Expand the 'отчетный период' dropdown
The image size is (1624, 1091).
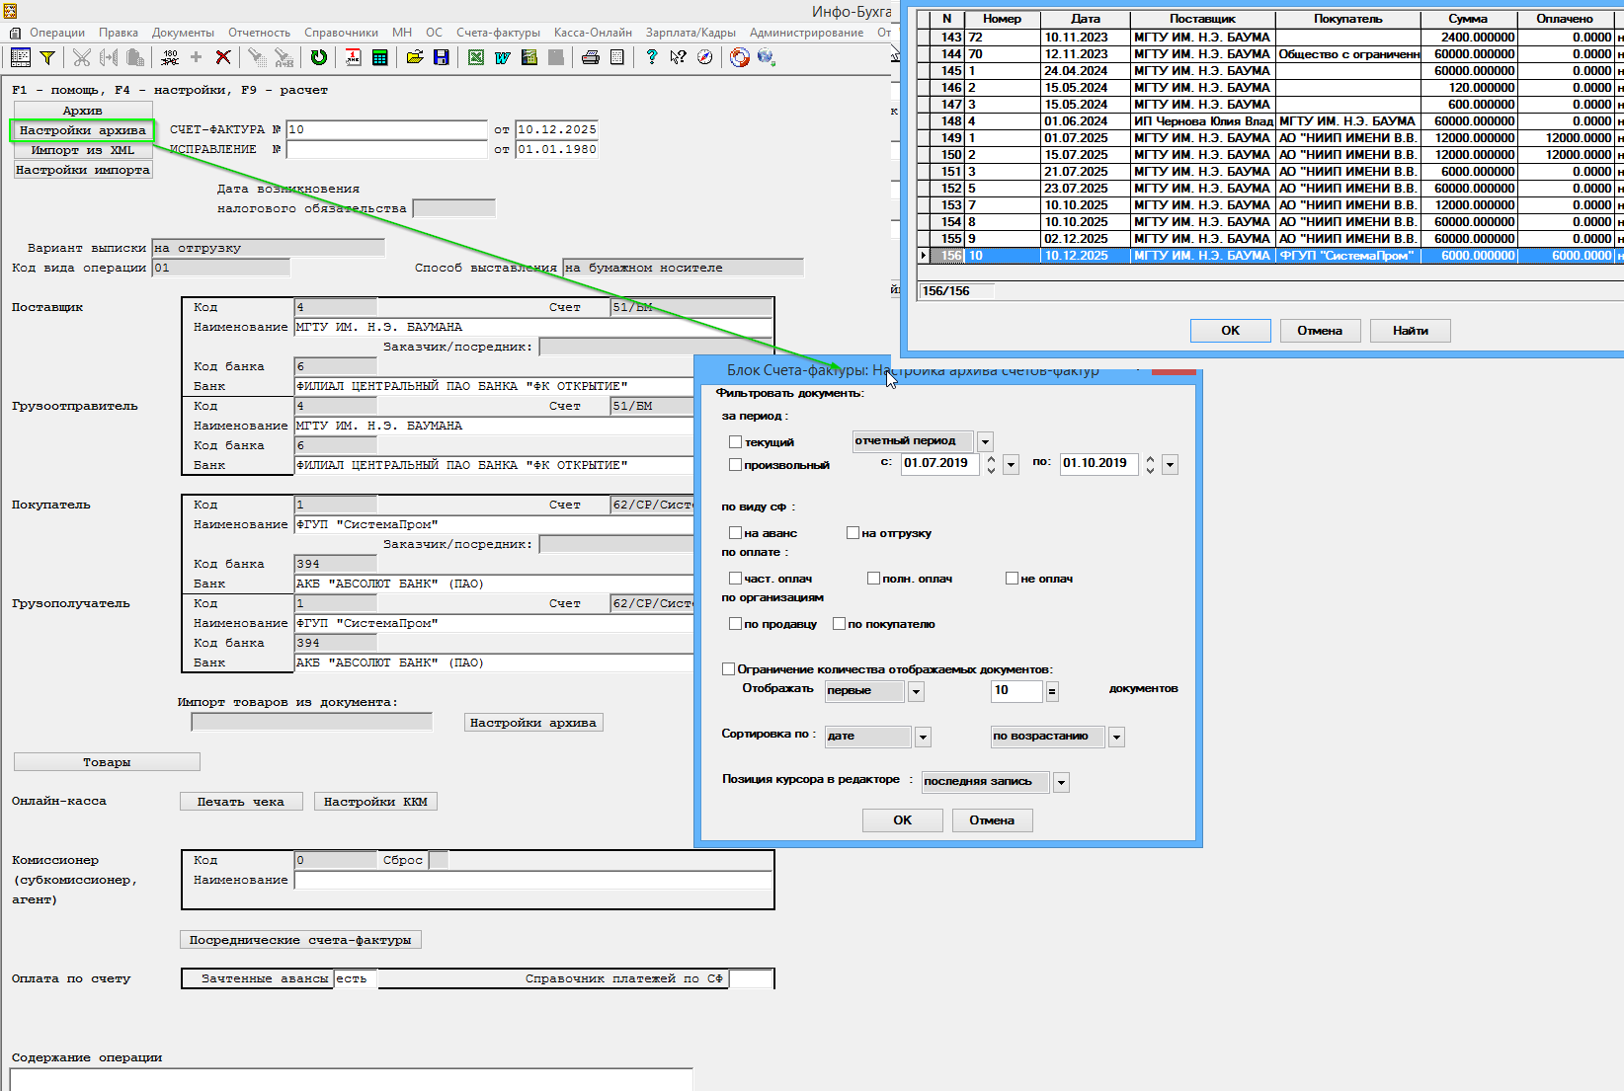point(985,442)
